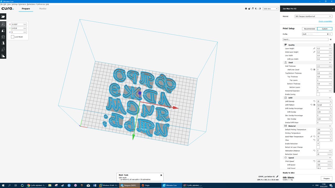Collapse the Material settings section

[308, 126]
